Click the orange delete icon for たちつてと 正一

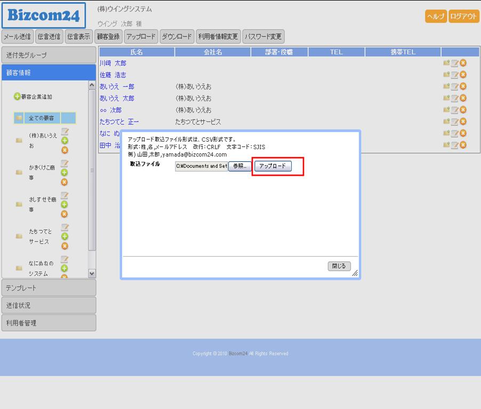point(463,122)
